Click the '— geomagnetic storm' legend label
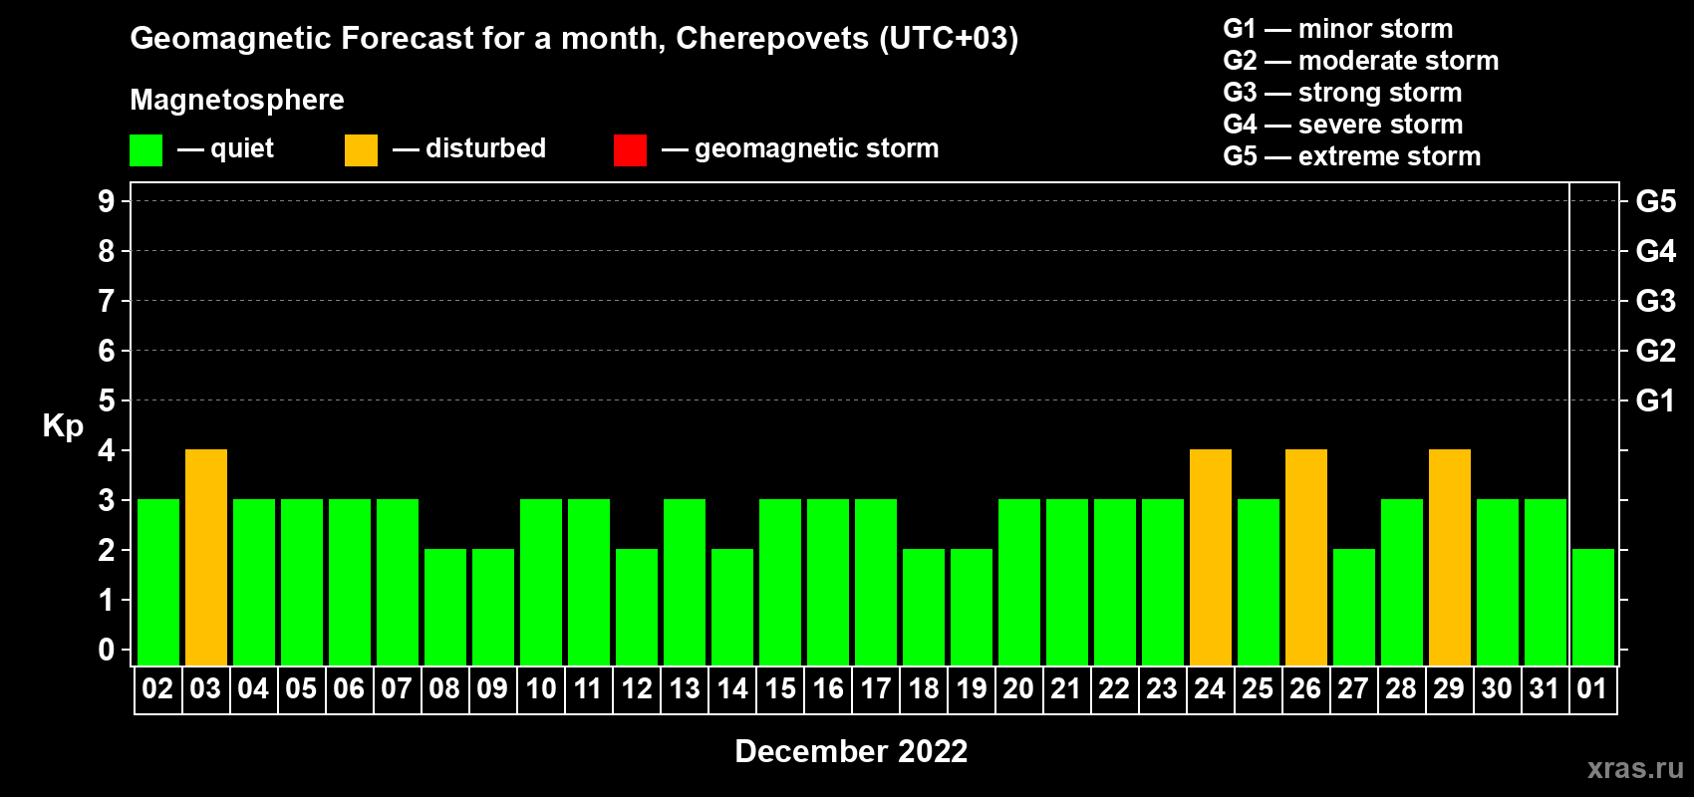 (x=800, y=149)
